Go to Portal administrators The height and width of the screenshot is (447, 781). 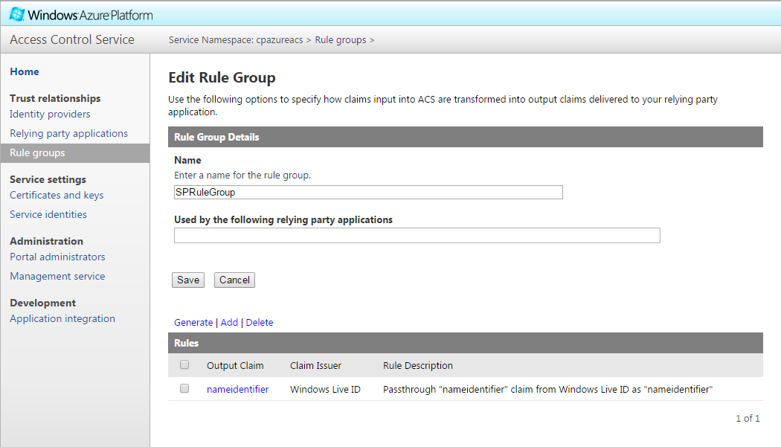click(58, 257)
